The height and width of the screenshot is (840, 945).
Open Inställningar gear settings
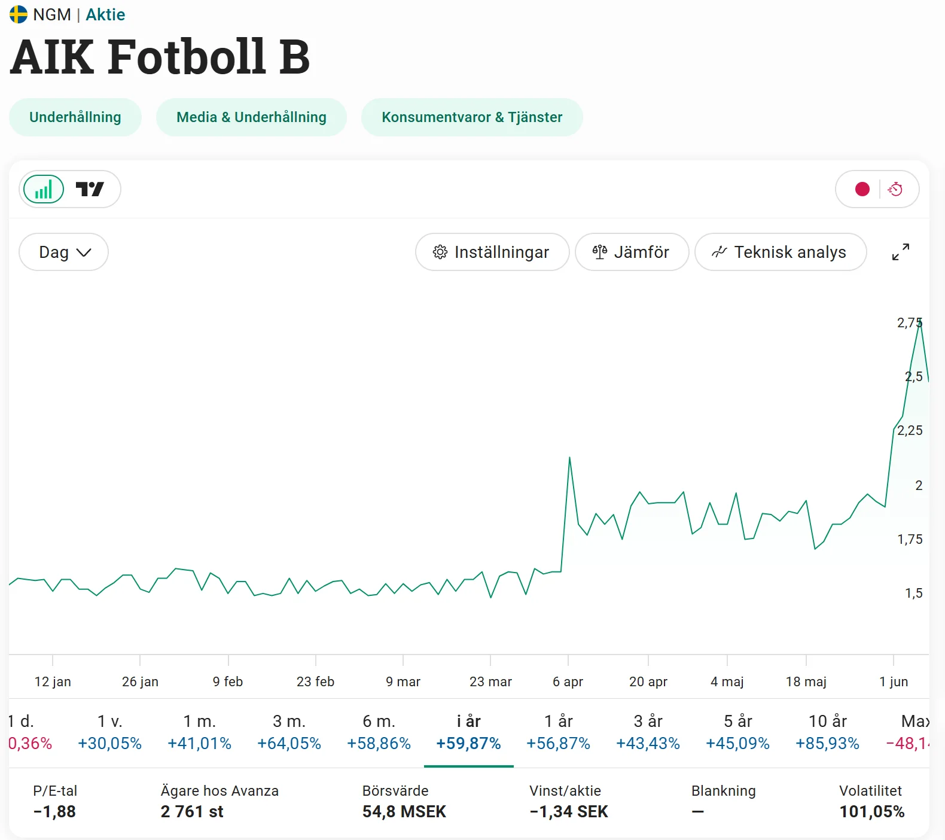(492, 252)
